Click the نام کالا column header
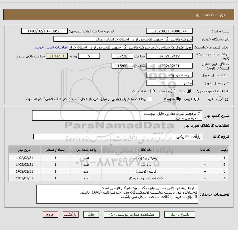Viewport: 238px width, 230px height. tap(146, 150)
